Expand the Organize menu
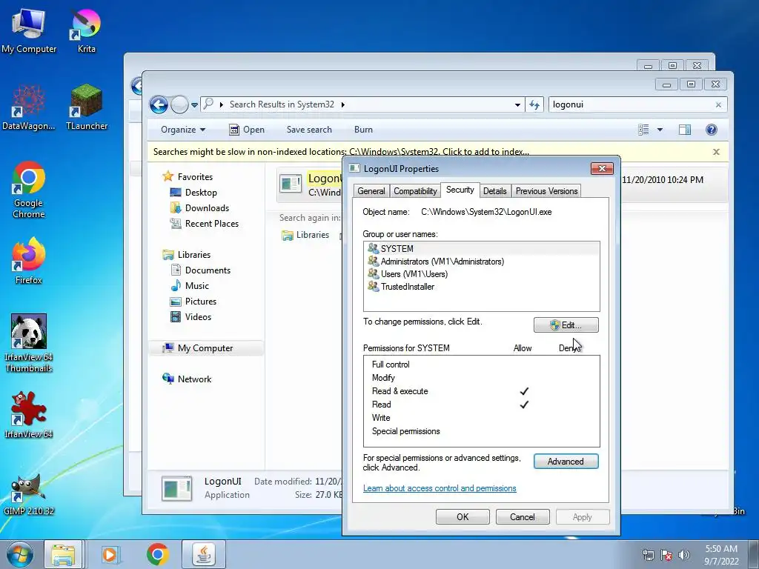The width and height of the screenshot is (759, 569). (x=183, y=130)
